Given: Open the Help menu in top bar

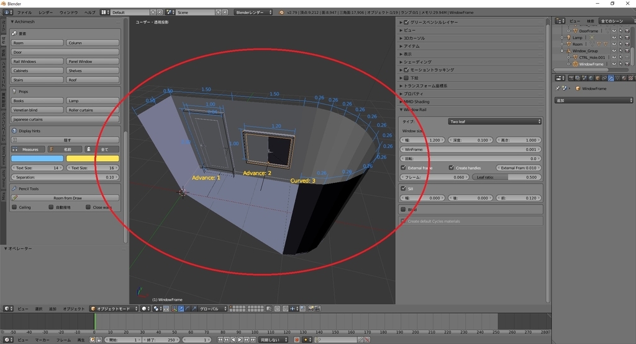Looking at the screenshot, I should 89,12.
